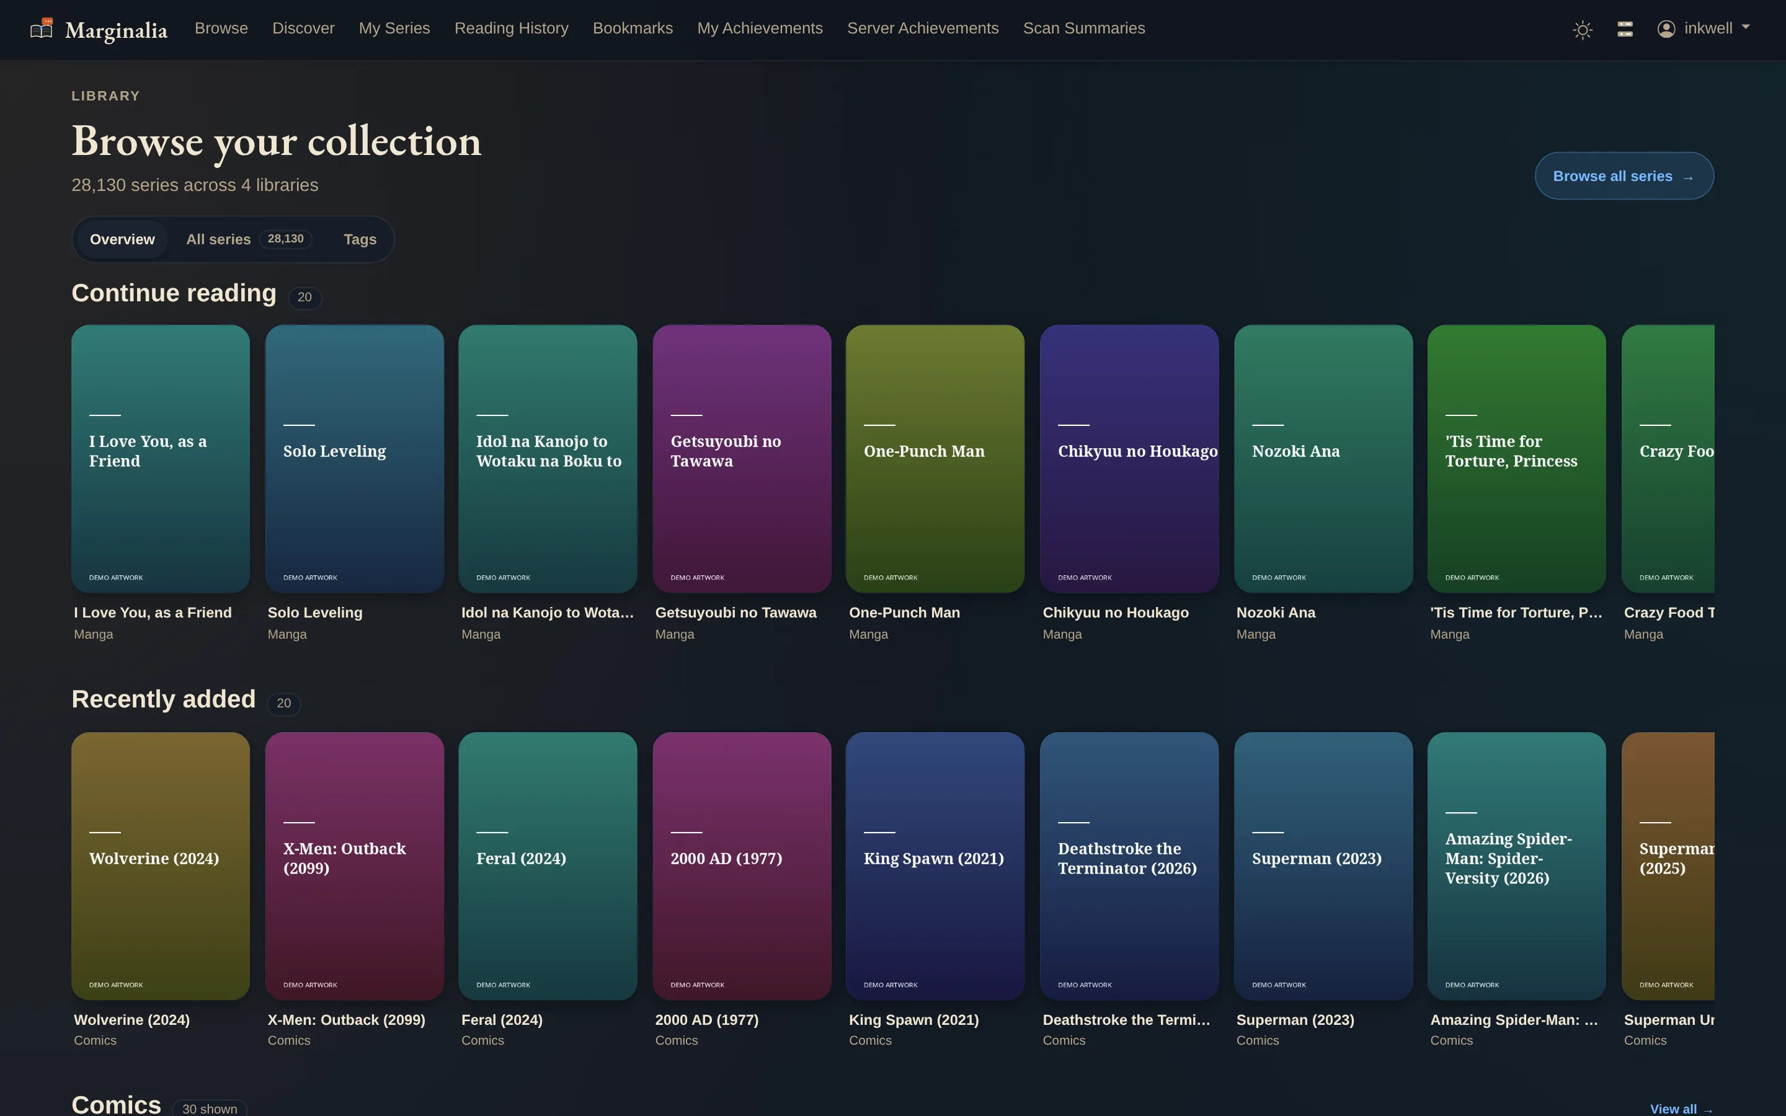Click the 30 shown badge

point(210,1109)
